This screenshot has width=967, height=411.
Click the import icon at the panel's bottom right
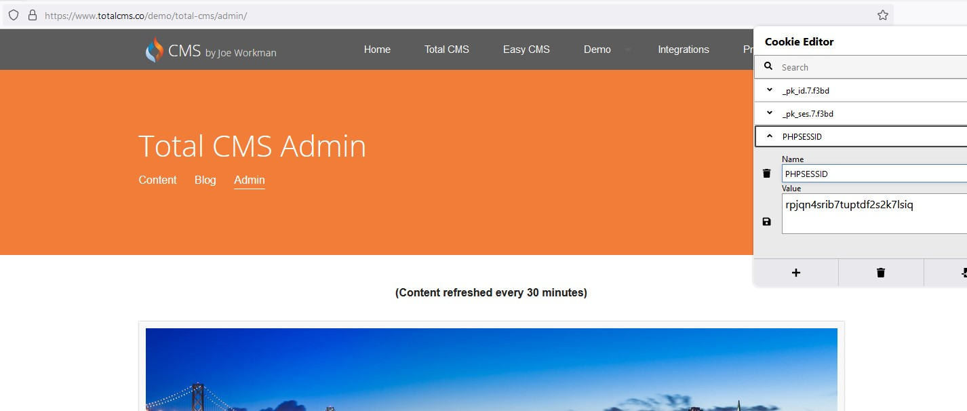pyautogui.click(x=963, y=273)
